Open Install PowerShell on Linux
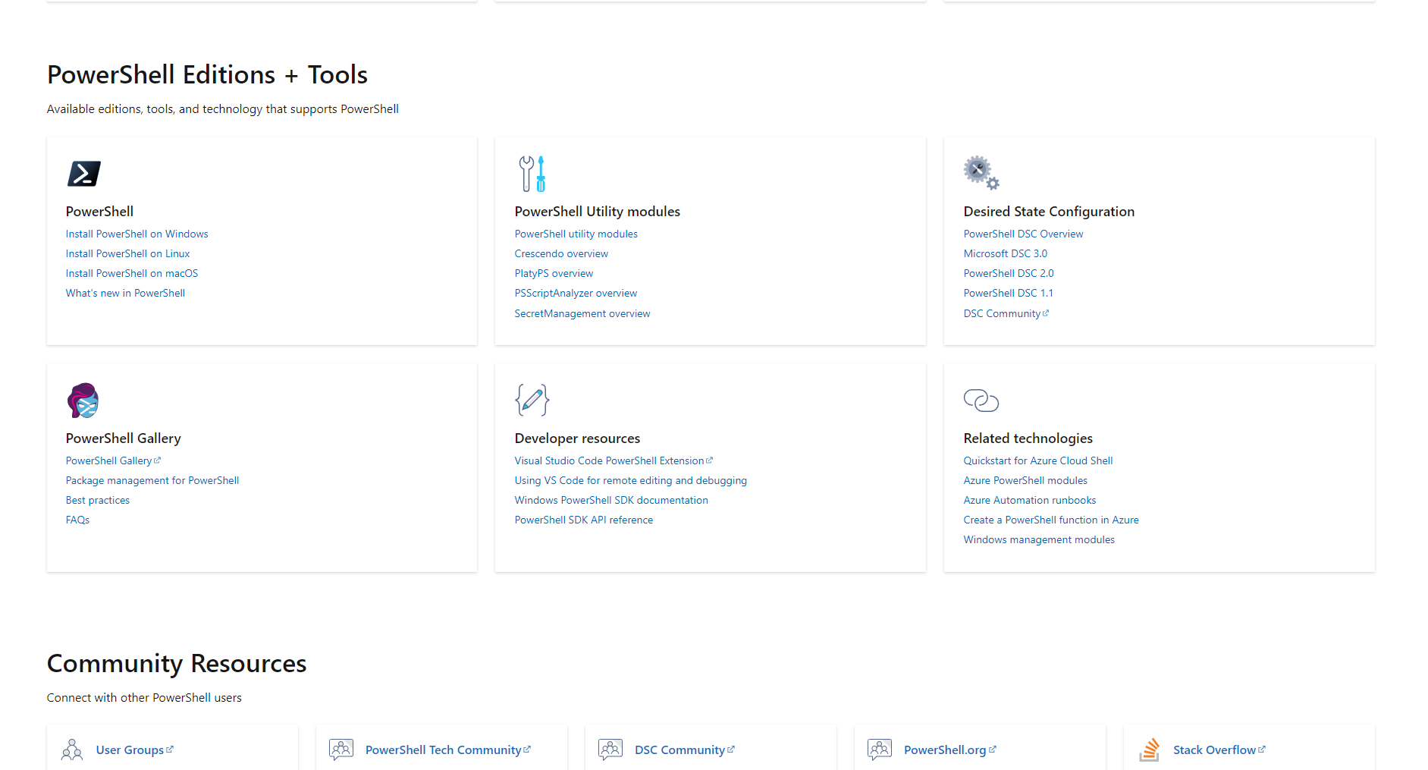The width and height of the screenshot is (1428, 770). [x=127, y=253]
